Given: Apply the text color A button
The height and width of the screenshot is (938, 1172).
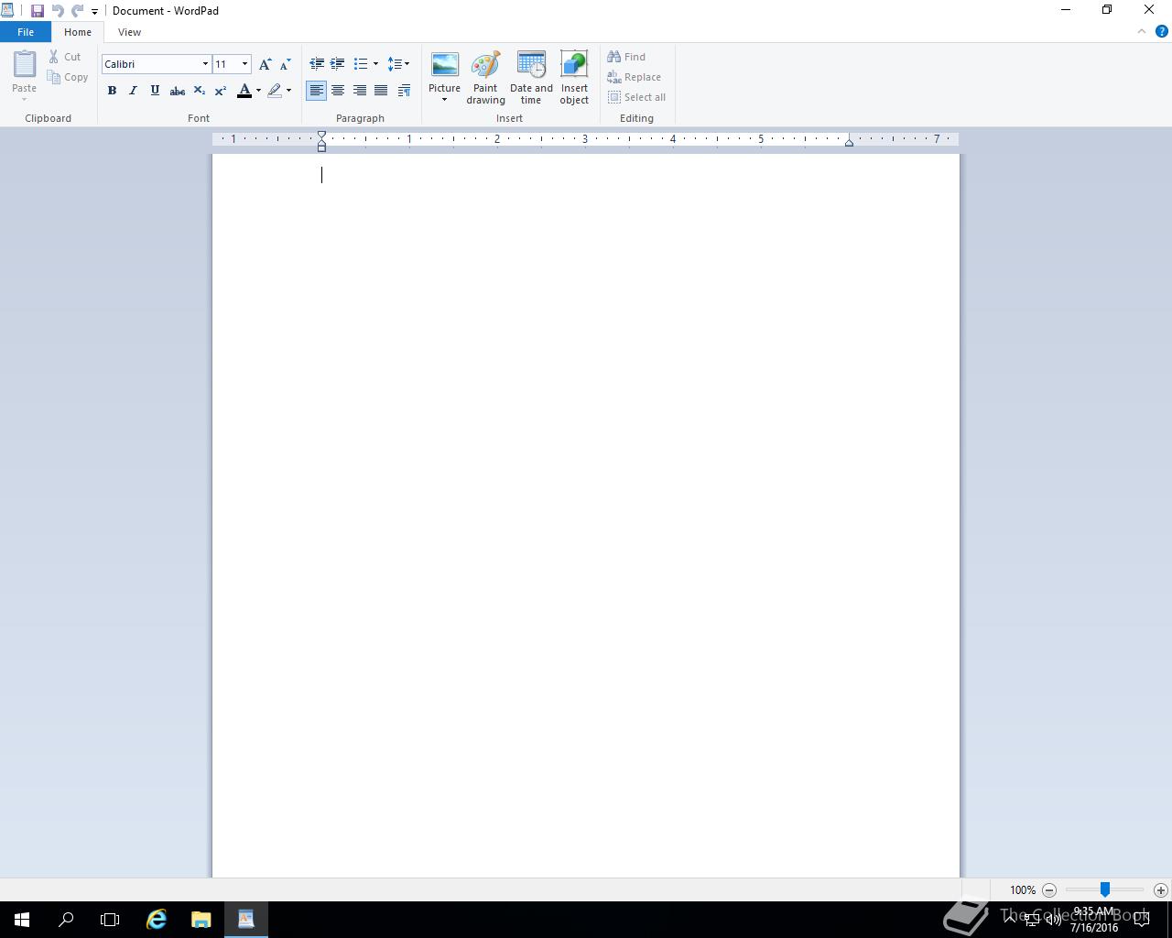Looking at the screenshot, I should pos(244,91).
